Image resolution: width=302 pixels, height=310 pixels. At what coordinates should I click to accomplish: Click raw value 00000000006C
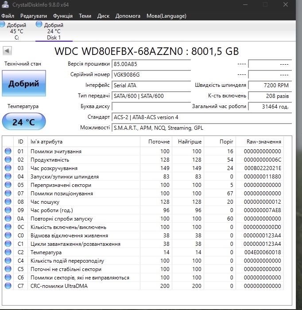[263, 160]
